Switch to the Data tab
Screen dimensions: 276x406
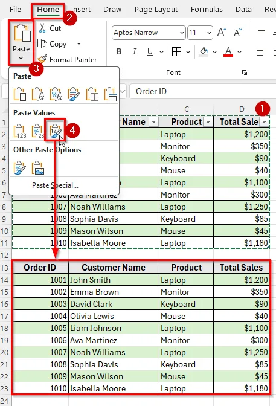243,10
